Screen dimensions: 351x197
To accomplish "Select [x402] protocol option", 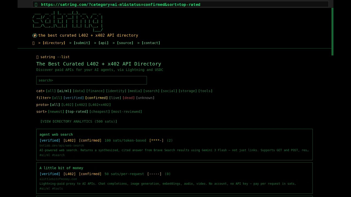I will 81,105.
